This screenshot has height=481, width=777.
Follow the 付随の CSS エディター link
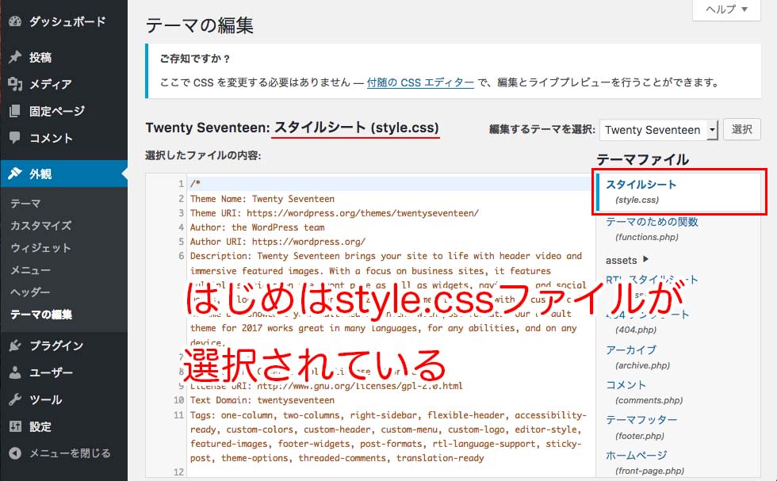420,82
